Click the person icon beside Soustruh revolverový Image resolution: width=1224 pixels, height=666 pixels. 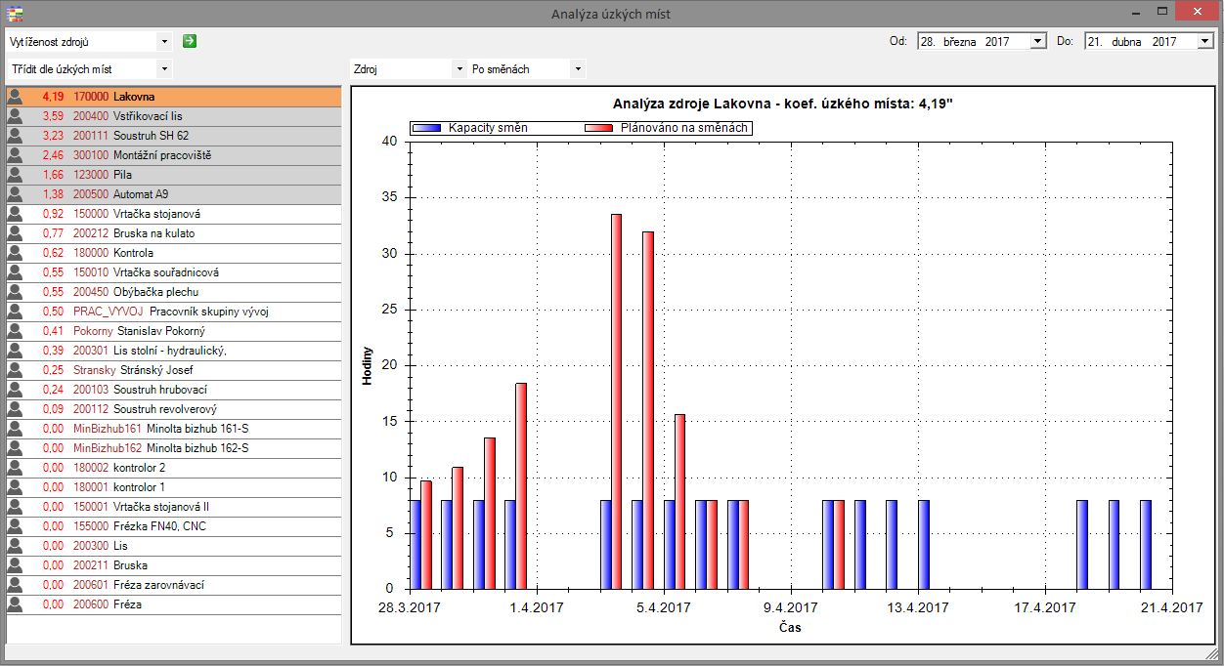click(15, 409)
